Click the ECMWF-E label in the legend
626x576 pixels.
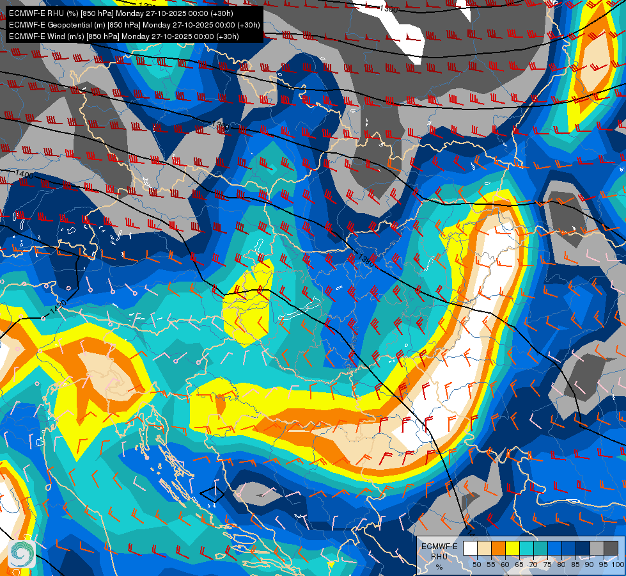[x=439, y=547]
